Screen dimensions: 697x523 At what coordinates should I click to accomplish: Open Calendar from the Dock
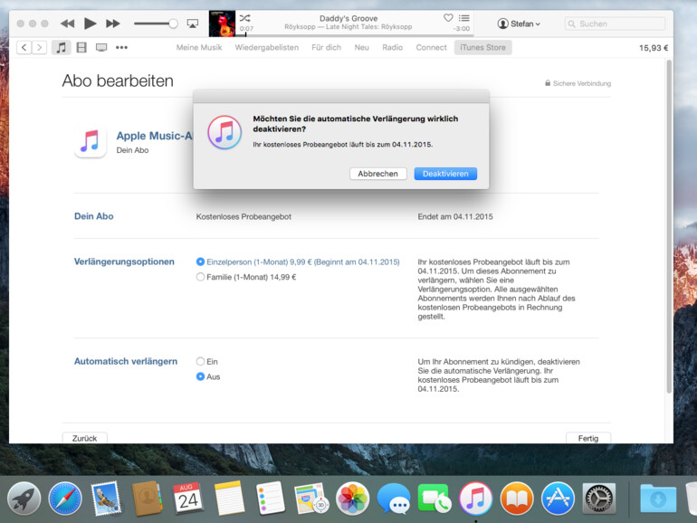tap(188, 498)
